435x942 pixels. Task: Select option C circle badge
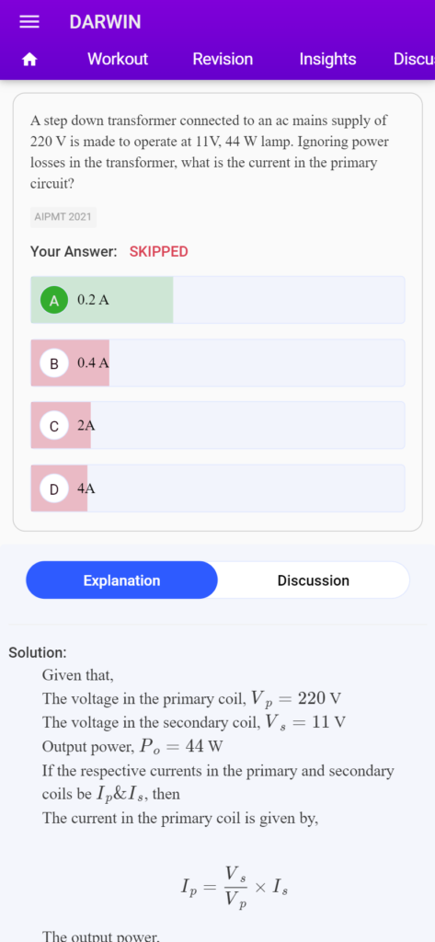click(x=54, y=426)
